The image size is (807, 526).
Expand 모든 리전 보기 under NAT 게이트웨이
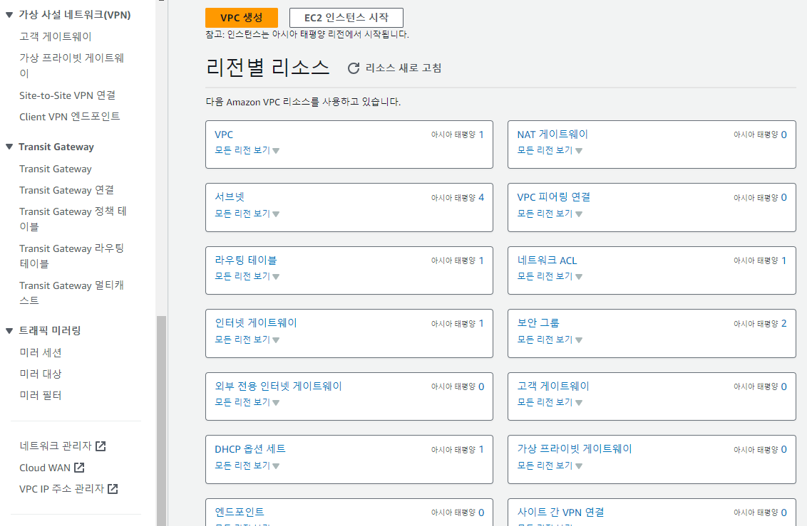[x=550, y=150]
